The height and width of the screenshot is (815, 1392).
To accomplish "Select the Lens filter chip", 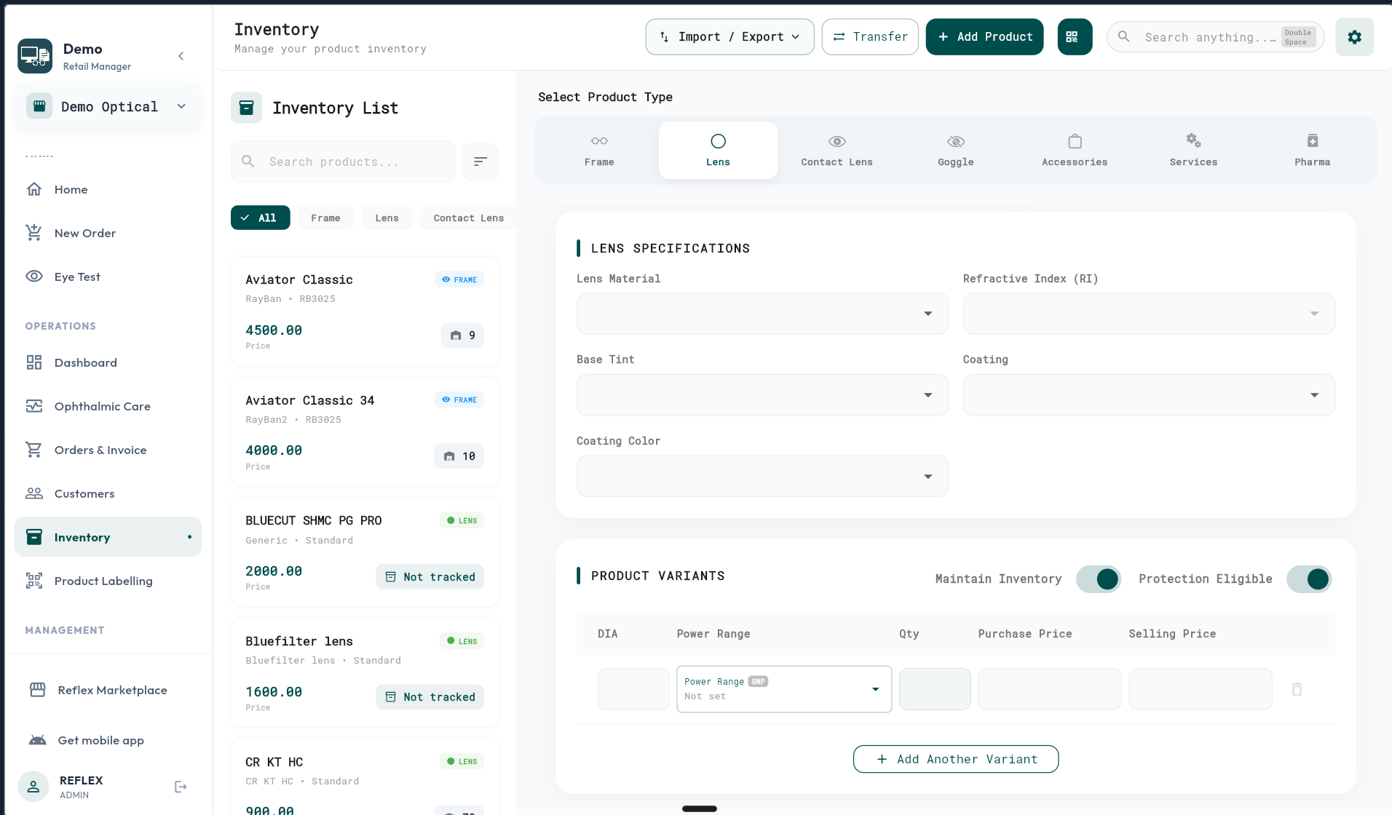I will tap(387, 218).
